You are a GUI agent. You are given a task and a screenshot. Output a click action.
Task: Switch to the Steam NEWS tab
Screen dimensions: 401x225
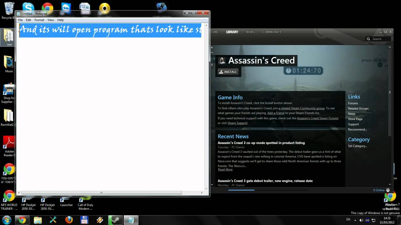pyautogui.click(x=250, y=32)
